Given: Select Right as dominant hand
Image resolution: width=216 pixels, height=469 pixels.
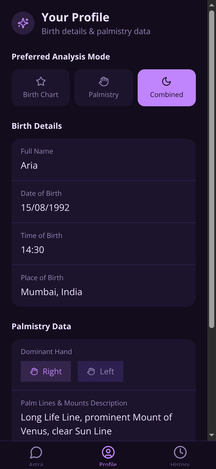Looking at the screenshot, I should pos(46,371).
